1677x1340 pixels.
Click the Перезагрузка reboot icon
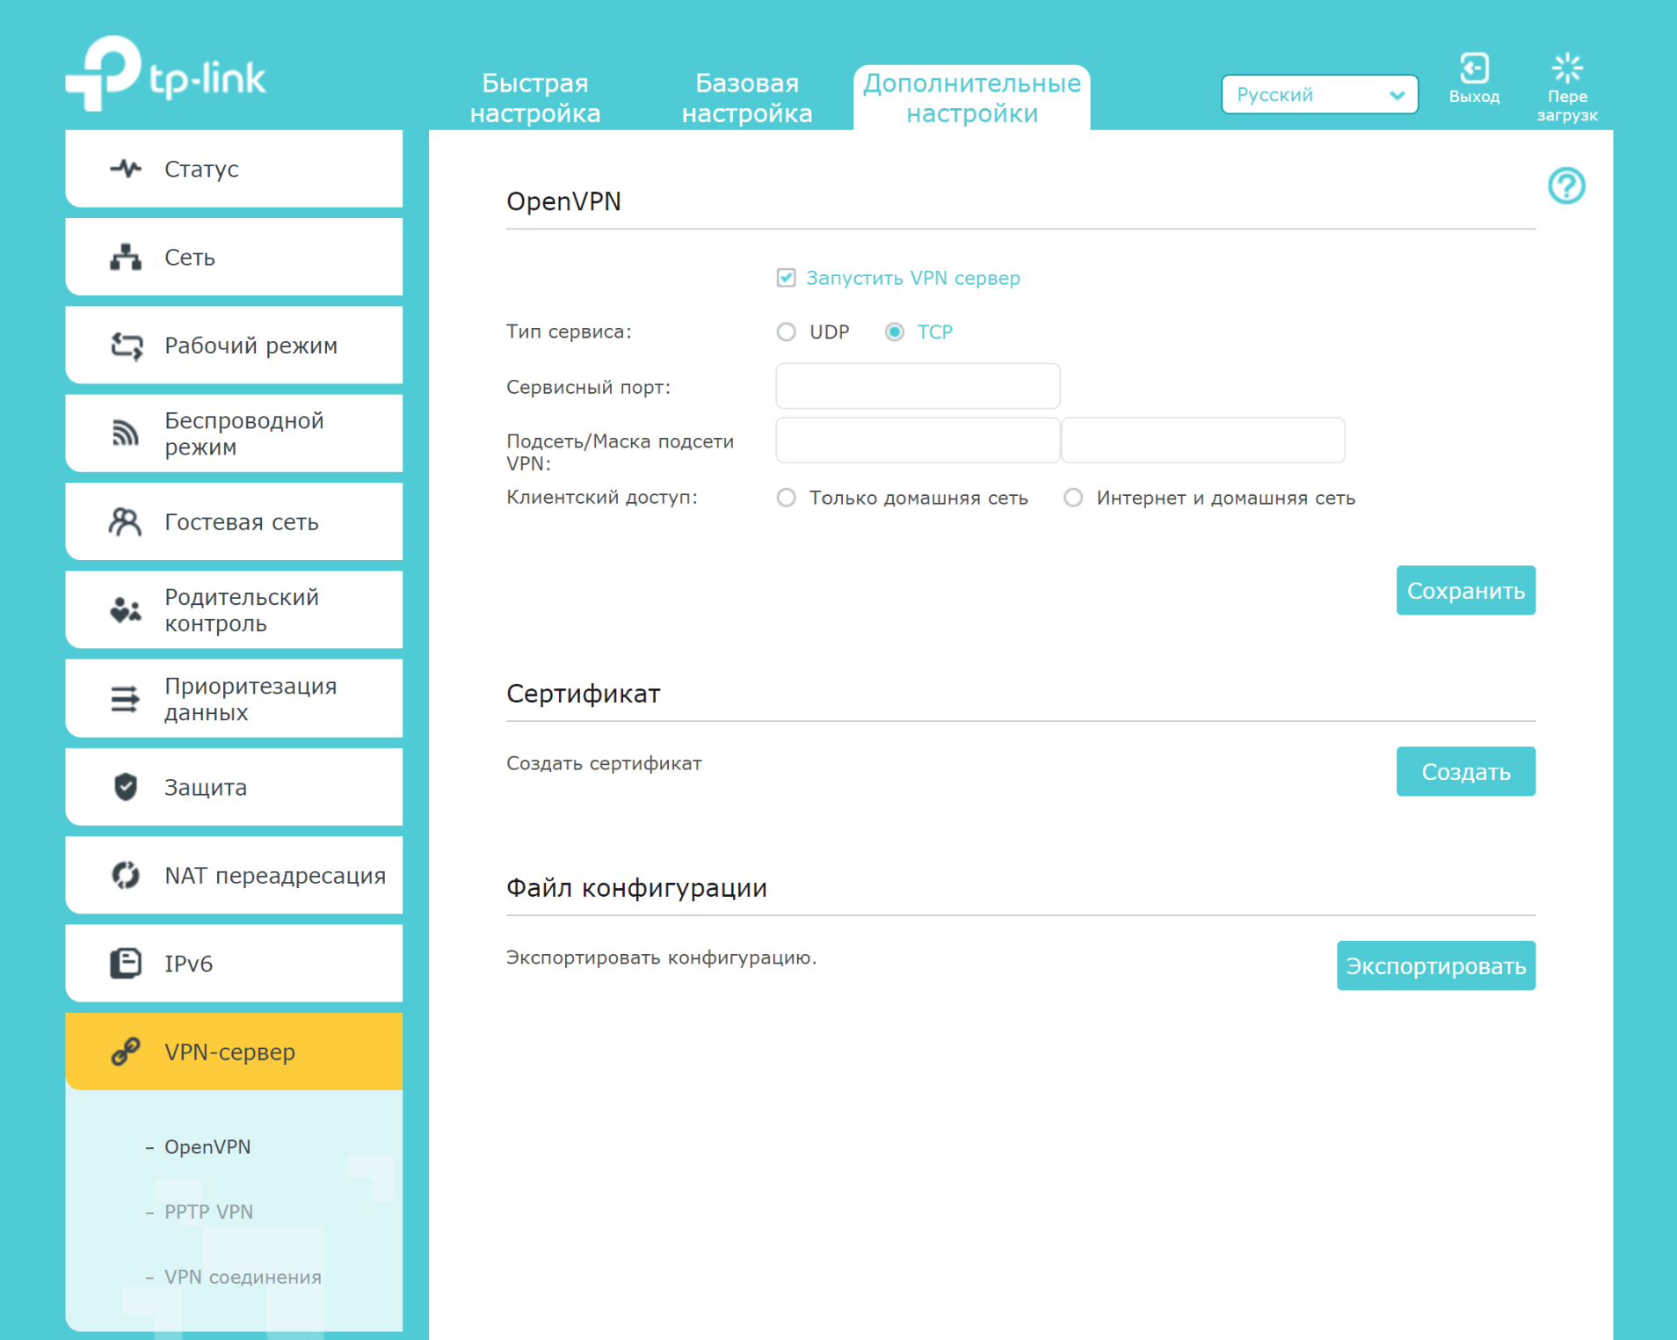(1566, 69)
